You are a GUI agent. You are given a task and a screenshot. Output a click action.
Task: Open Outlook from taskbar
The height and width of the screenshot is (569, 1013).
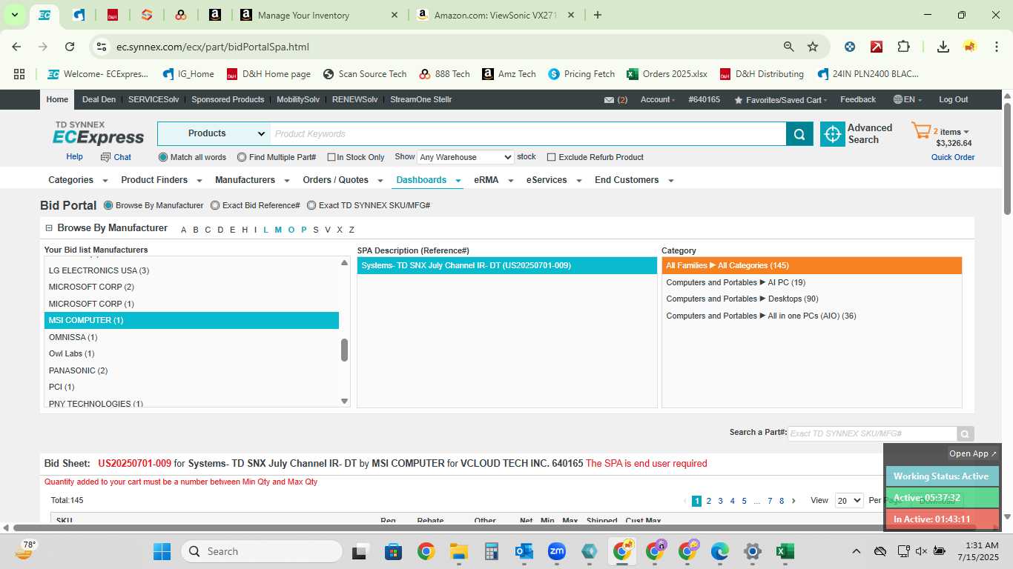[524, 551]
